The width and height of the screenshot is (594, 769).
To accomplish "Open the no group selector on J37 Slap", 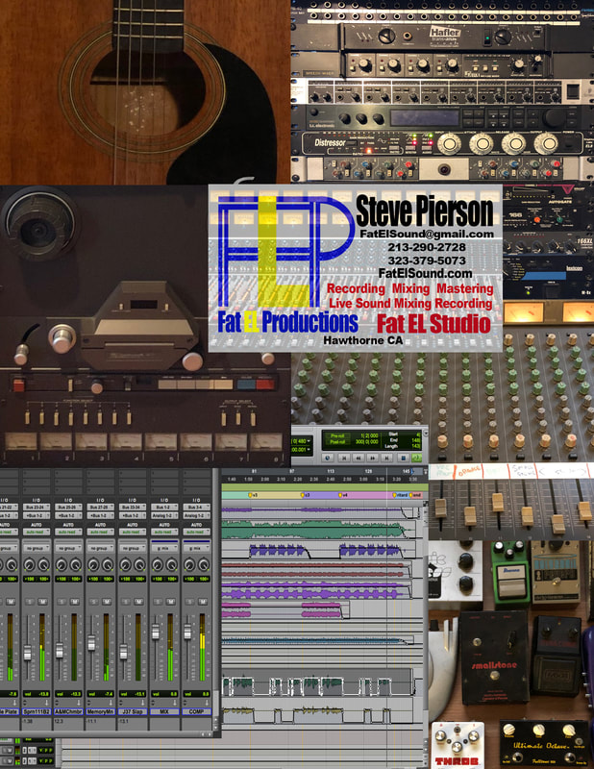I will [132, 548].
